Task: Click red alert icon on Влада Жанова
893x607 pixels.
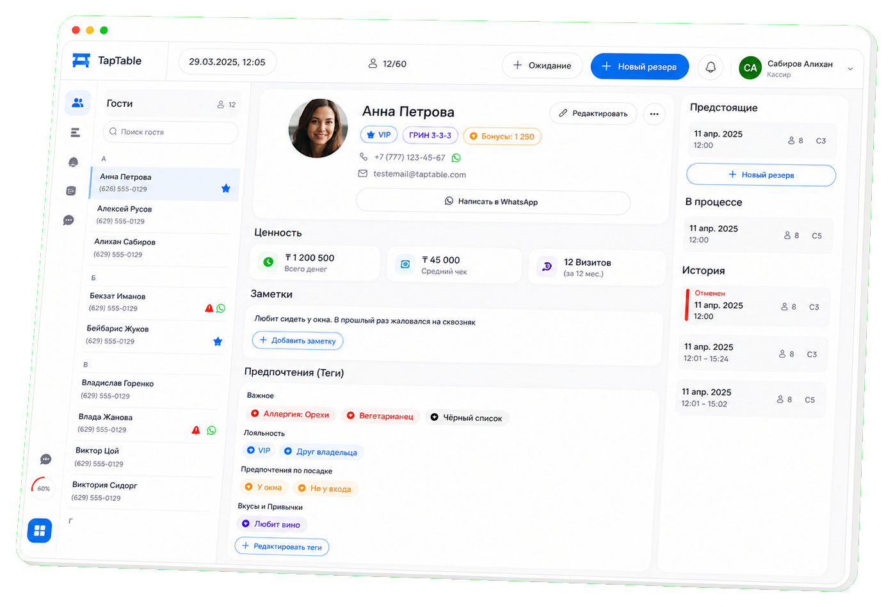Action: [x=196, y=430]
